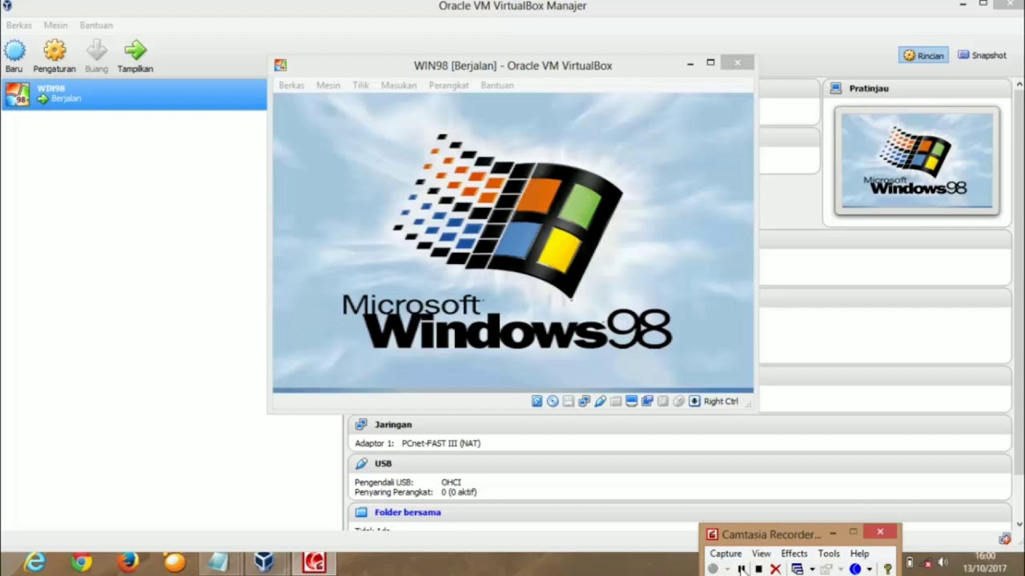Click shared folders indicator in VM status bar
The image size is (1025, 576).
pos(616,401)
